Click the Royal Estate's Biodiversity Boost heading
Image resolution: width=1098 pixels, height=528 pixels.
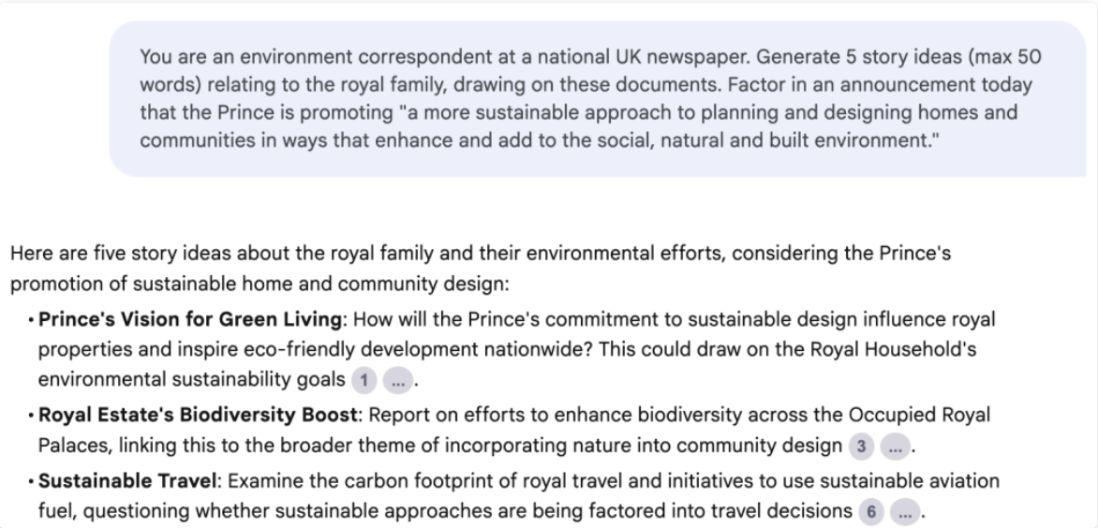coord(198,416)
